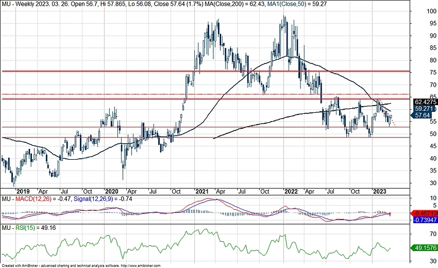The height and width of the screenshot is (268, 438).
Task: Click the green RSI value tag 49.1576
Action: (x=424, y=247)
